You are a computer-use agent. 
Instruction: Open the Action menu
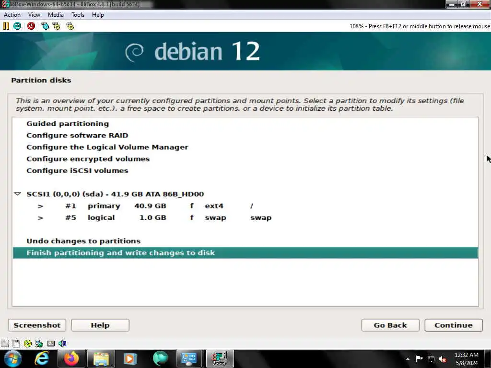pyautogui.click(x=12, y=15)
